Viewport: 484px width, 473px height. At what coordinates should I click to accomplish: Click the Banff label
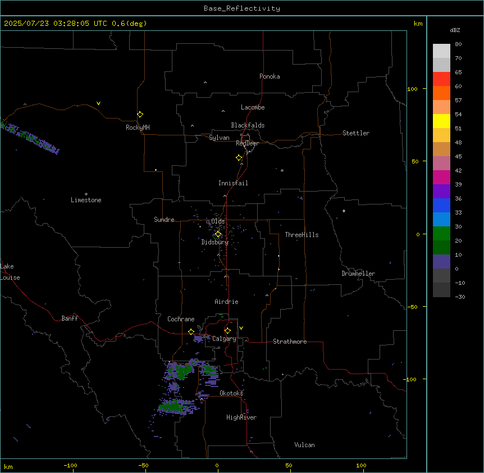70,319
